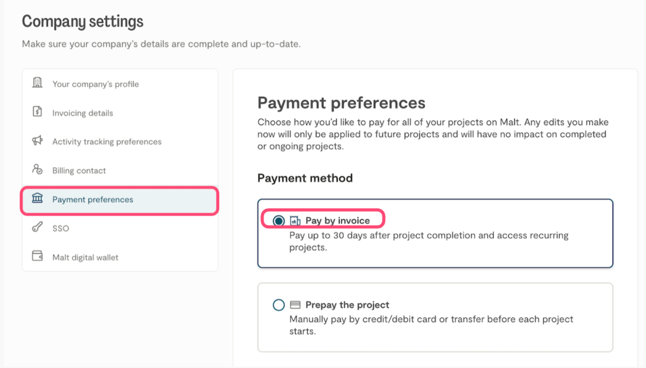The image size is (646, 368).
Task: Select the Prepay the project radio button
Action: 279,305
